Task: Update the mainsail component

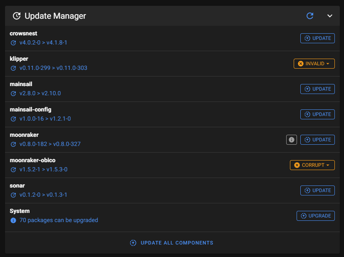Action: point(317,89)
